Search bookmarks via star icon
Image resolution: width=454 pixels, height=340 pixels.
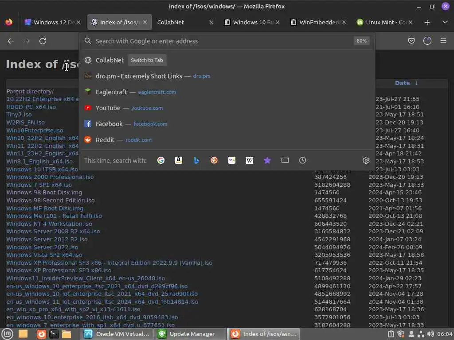267,160
